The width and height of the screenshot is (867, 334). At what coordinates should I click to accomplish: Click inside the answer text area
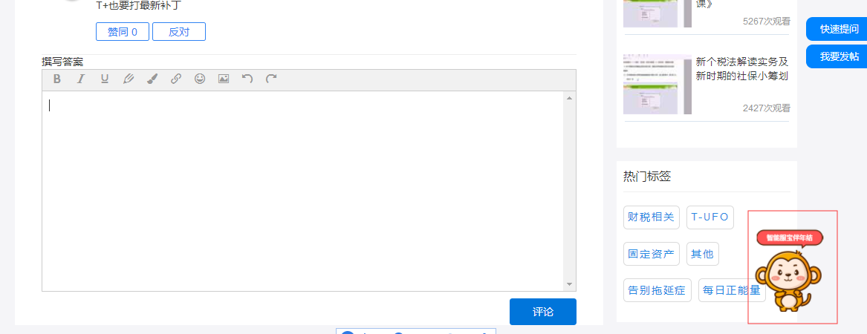pos(304,191)
